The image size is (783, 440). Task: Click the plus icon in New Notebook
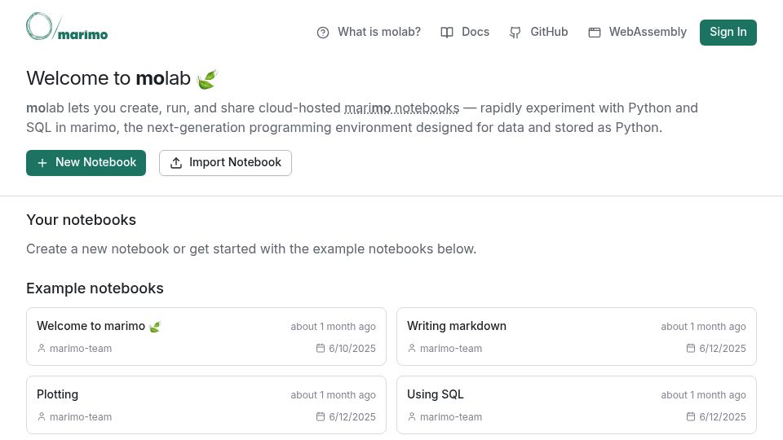[42, 163]
